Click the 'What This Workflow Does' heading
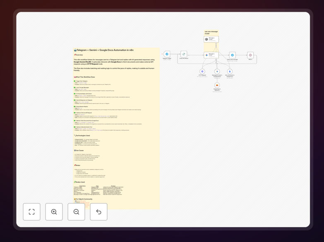Screen dimensions: 324x242 pos(84,77)
